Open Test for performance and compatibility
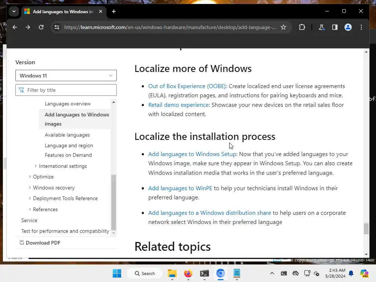 pos(65,231)
